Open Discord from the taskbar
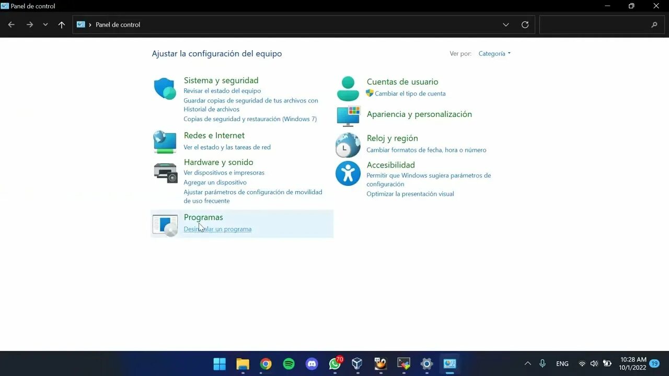Viewport: 669px width, 376px height. (312, 363)
